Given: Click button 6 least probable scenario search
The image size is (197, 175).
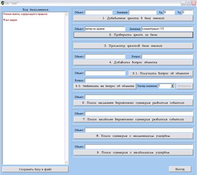Looking at the screenshot, I should [x=133, y=103].
